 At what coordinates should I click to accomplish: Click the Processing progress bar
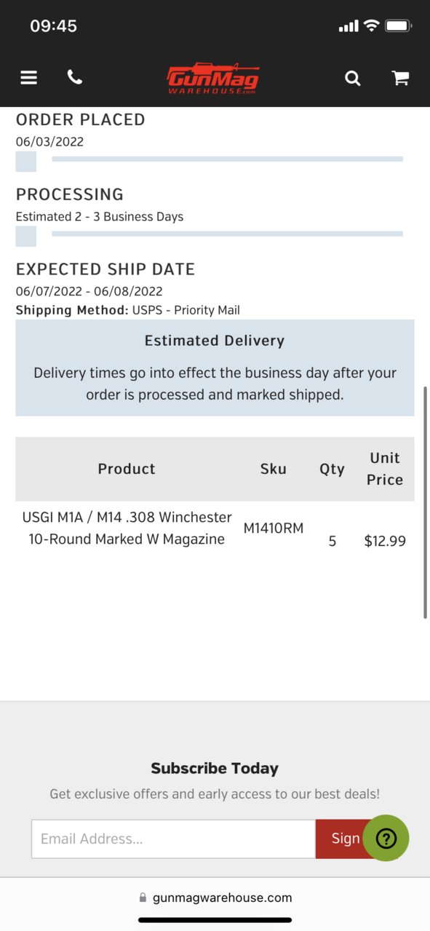[x=227, y=234]
